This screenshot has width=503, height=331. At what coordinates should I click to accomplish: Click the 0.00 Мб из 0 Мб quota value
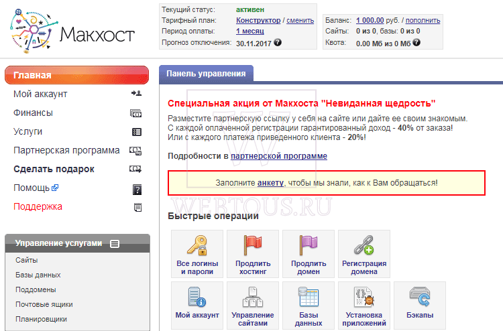383,44
